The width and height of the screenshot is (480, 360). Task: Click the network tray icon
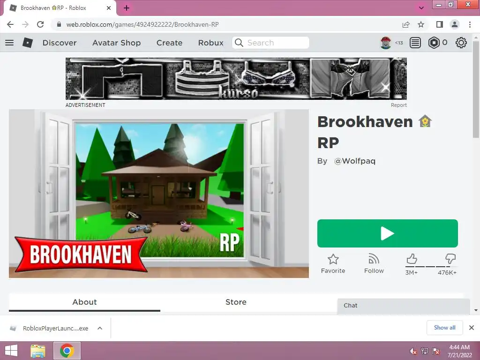point(425,351)
